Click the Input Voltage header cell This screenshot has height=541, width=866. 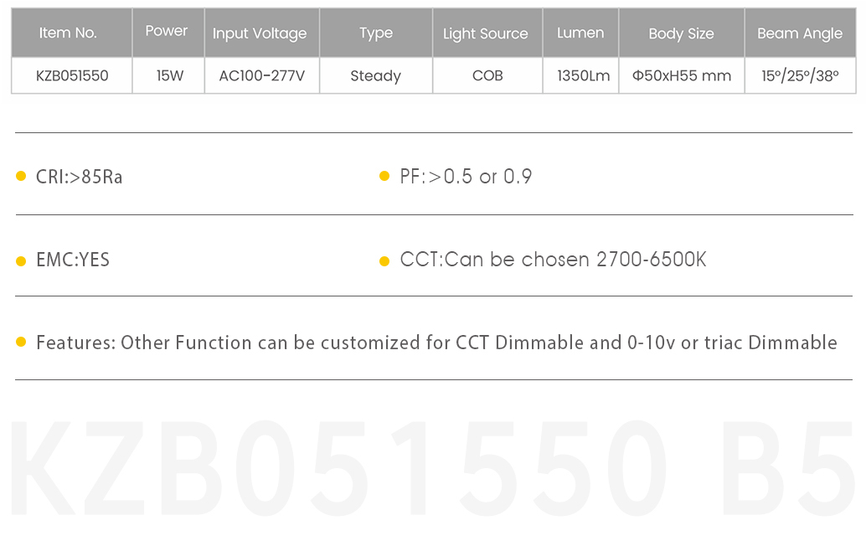tap(262, 33)
